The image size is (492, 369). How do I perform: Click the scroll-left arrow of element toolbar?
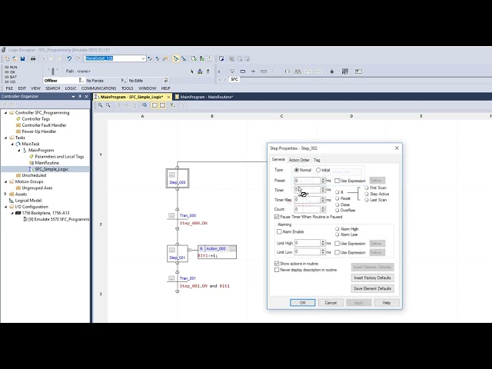[219, 71]
